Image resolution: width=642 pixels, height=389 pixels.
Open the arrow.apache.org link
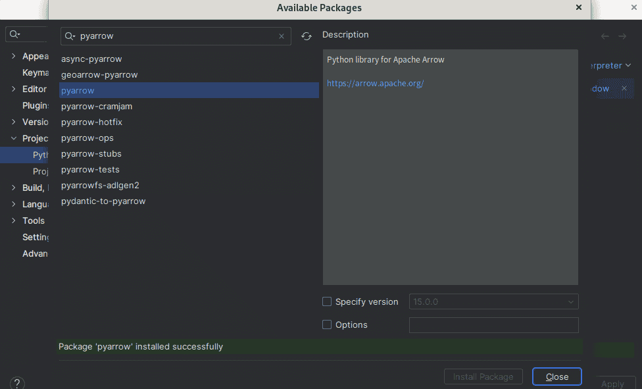click(x=375, y=84)
